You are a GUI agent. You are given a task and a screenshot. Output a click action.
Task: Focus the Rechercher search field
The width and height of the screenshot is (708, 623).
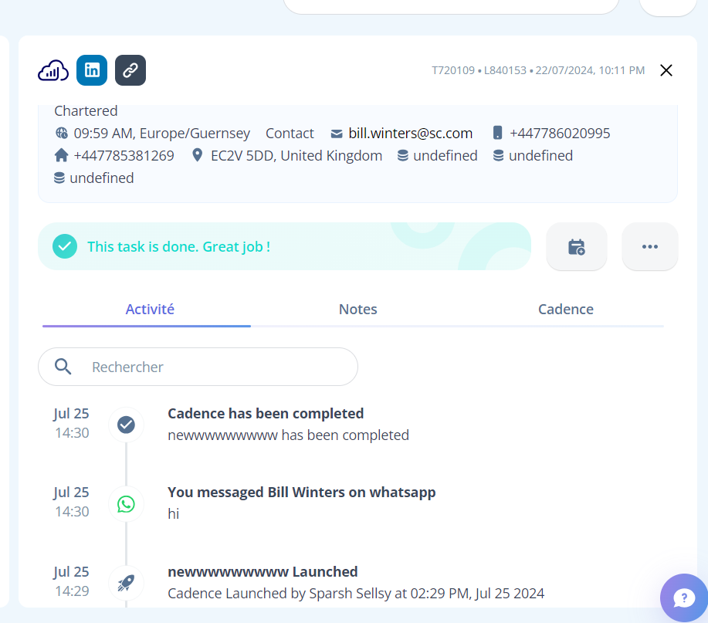(x=198, y=367)
